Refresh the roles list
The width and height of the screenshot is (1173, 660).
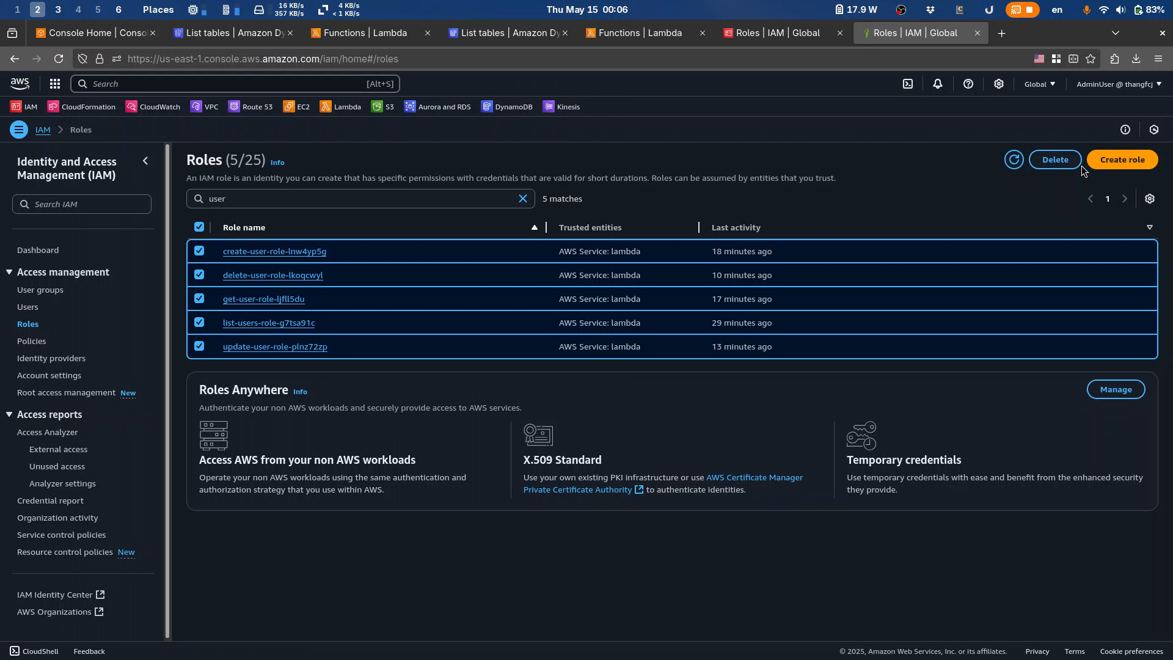pyautogui.click(x=1014, y=159)
